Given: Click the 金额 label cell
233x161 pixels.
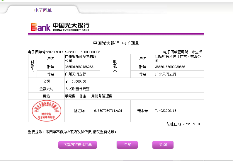Looking at the screenshot, I should coord(46,81).
